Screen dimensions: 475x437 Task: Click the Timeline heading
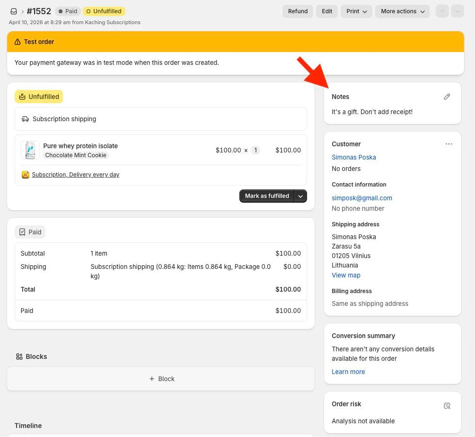(x=28, y=426)
